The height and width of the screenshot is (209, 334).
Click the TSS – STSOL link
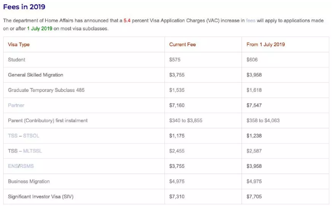(x=23, y=136)
